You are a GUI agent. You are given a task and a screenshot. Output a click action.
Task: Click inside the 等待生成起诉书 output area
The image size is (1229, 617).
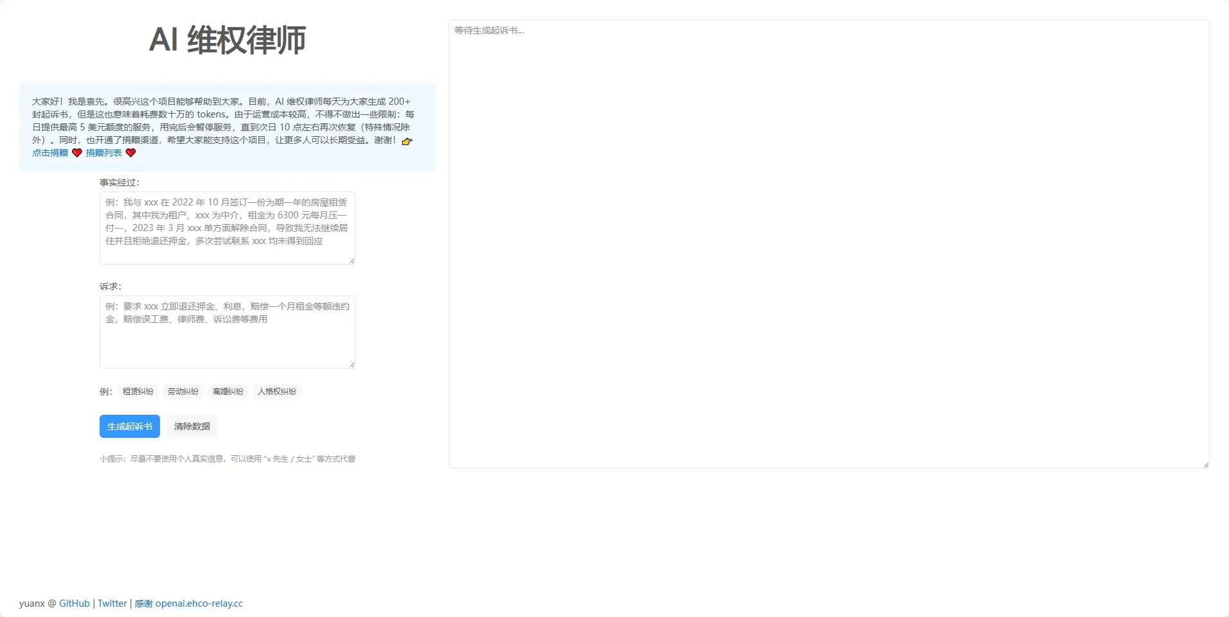click(829, 244)
